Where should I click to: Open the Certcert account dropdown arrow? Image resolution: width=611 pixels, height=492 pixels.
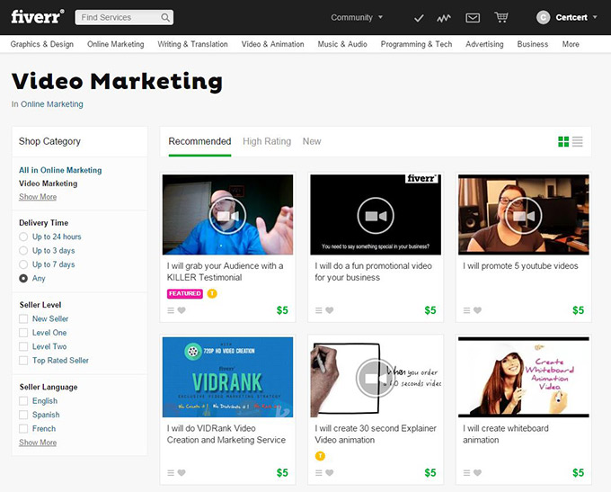tap(595, 17)
